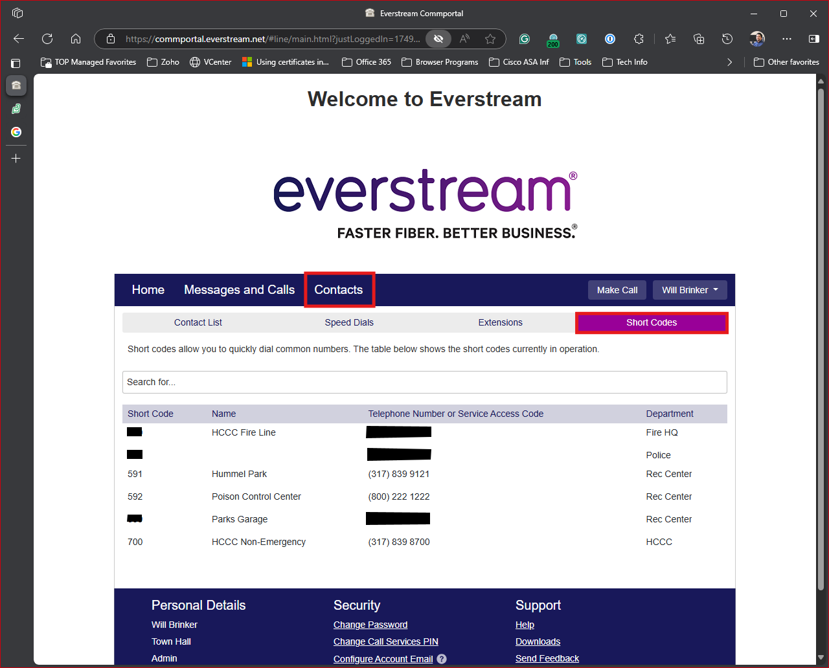Screen dimensions: 829x668
Task: Open Change Password link
Action: 370,625
